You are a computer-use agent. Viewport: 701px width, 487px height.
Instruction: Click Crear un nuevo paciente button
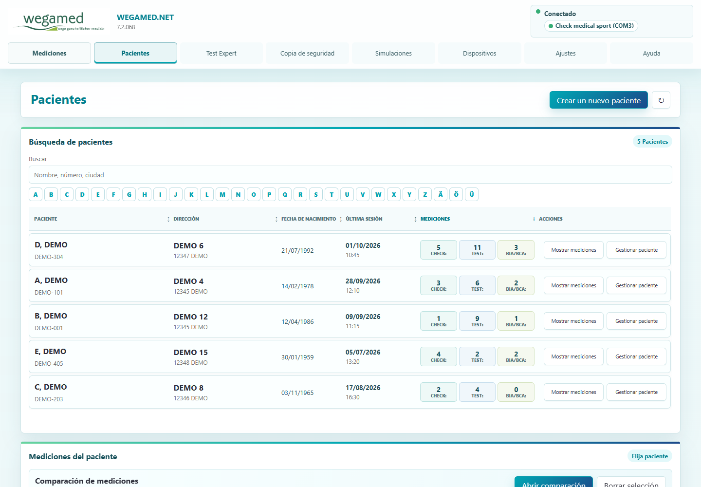click(599, 100)
